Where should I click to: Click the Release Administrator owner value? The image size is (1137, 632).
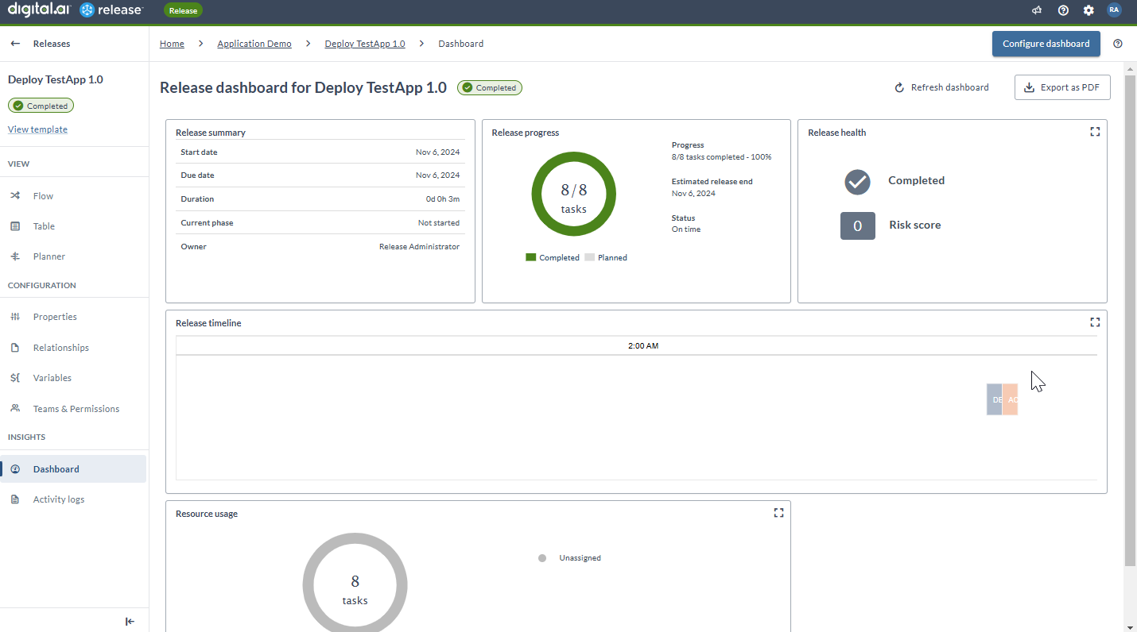(419, 247)
